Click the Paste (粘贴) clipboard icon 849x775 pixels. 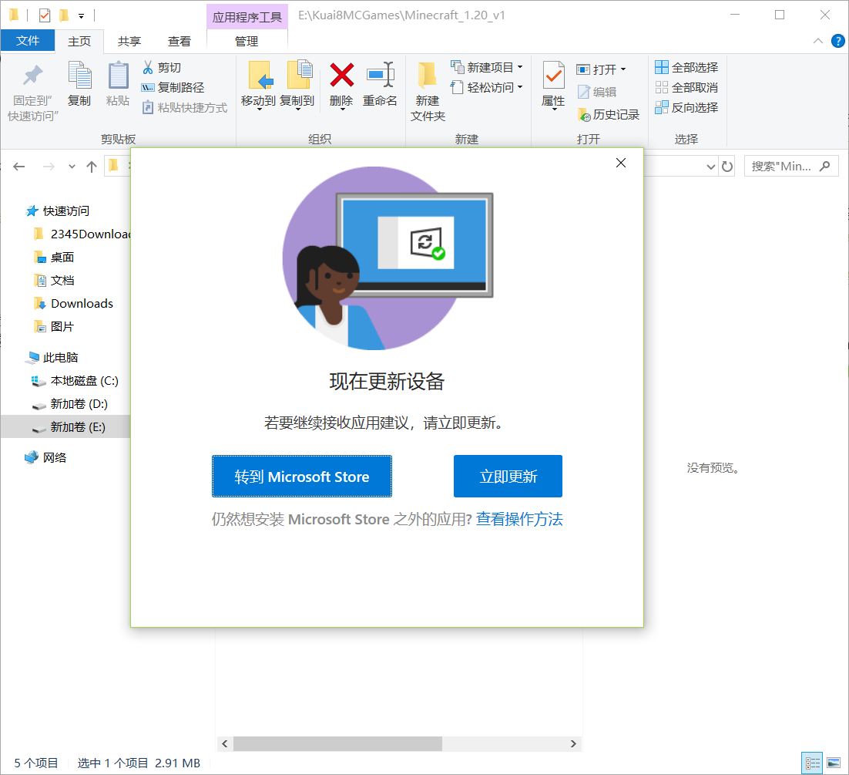(118, 75)
